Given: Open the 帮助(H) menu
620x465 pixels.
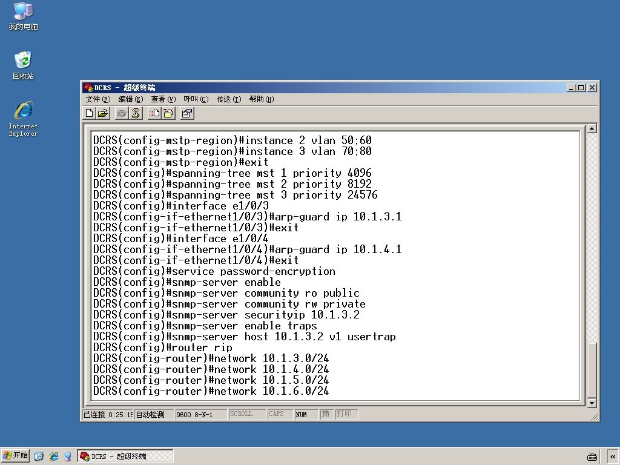Looking at the screenshot, I should (262, 99).
